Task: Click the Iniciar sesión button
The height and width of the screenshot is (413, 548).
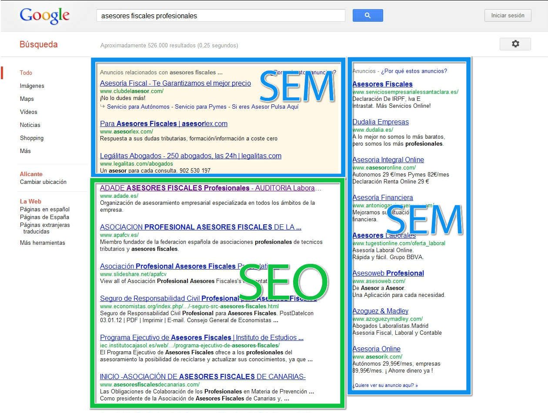Action: [x=508, y=15]
